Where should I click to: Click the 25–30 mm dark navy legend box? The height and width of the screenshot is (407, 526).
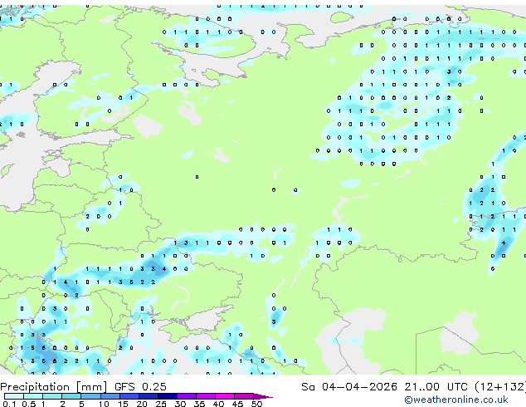pos(167,396)
